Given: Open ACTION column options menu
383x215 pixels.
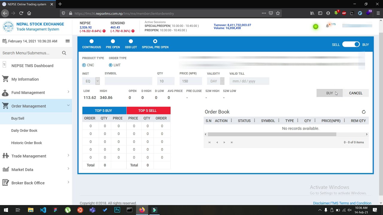Looking at the screenshot, I should click(231, 121).
